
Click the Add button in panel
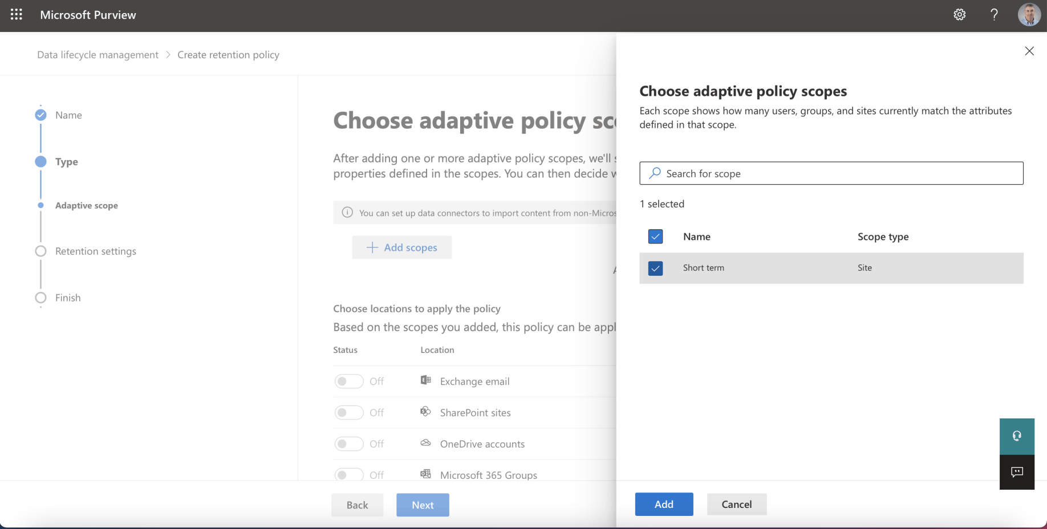664,504
